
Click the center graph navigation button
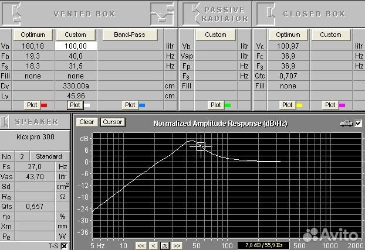point(164,245)
